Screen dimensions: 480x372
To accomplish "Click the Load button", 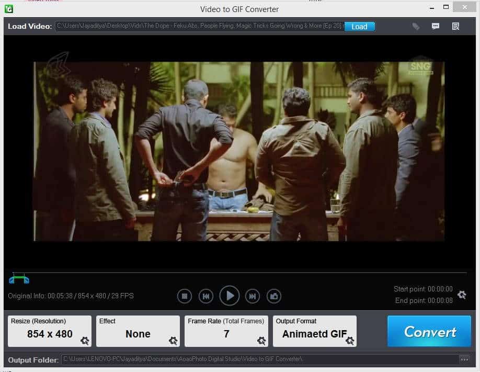I will (359, 27).
